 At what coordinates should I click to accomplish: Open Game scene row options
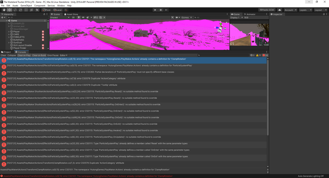(45, 21)
